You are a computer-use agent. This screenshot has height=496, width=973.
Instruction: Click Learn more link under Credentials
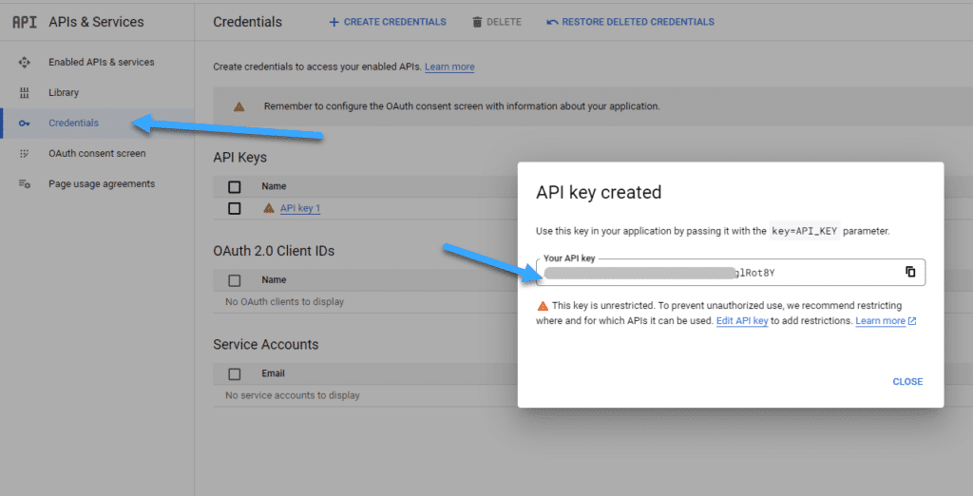(x=449, y=67)
